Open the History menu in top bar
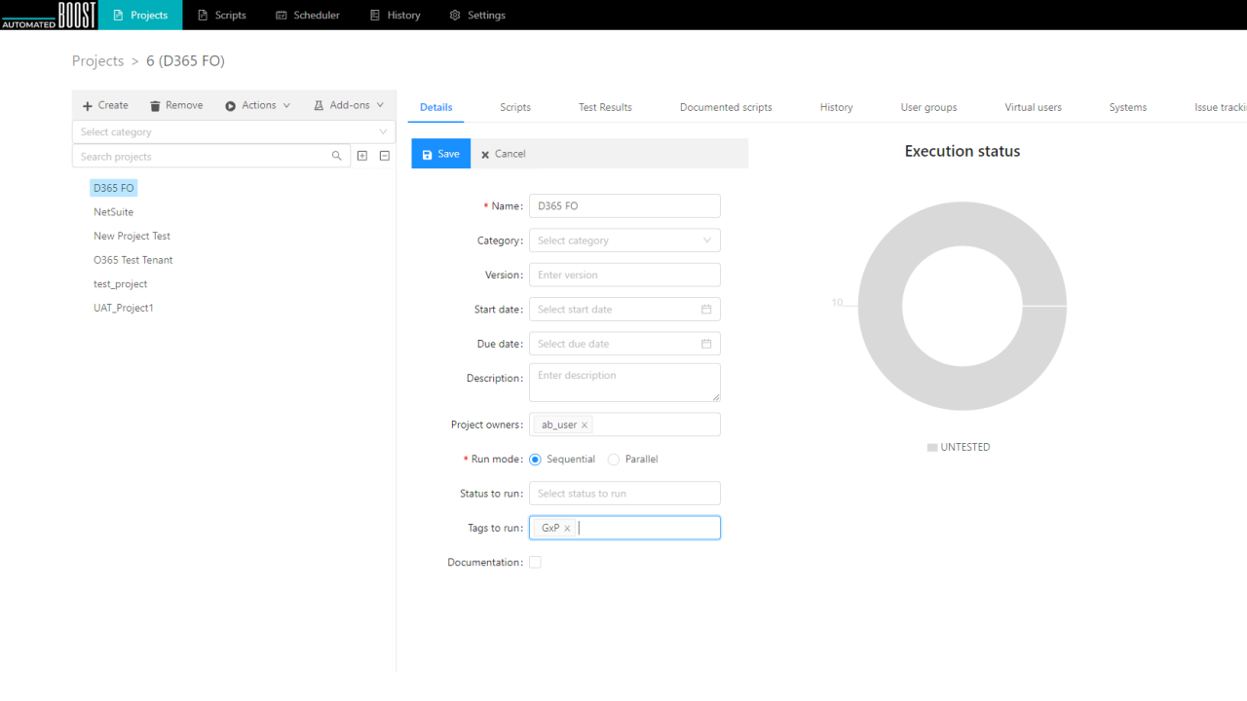1247x701 pixels. [x=395, y=15]
